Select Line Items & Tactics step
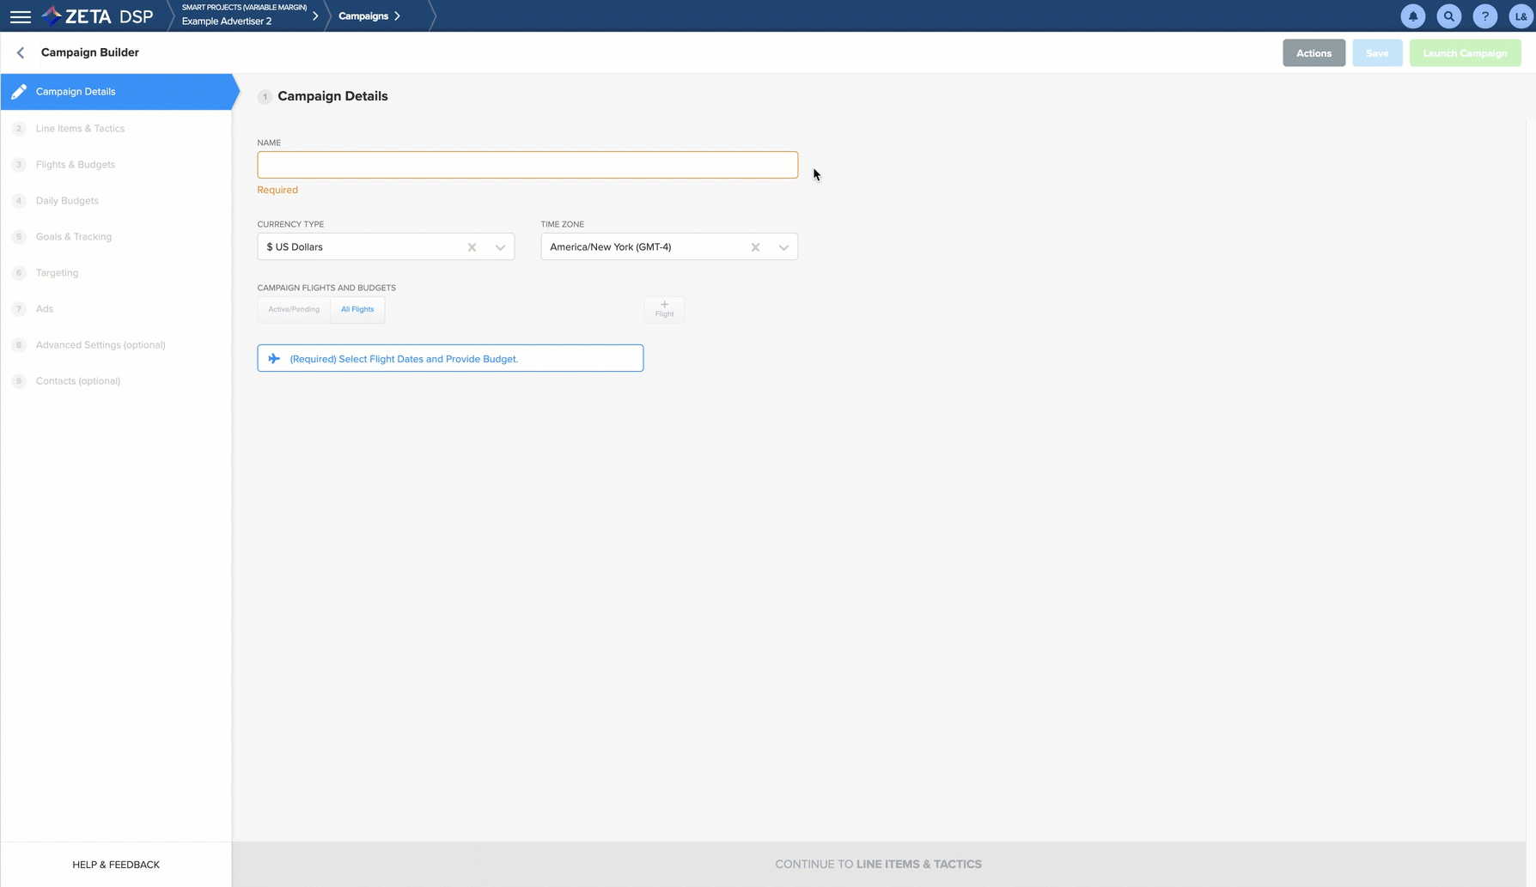Viewport: 1536px width, 887px height. pos(80,129)
